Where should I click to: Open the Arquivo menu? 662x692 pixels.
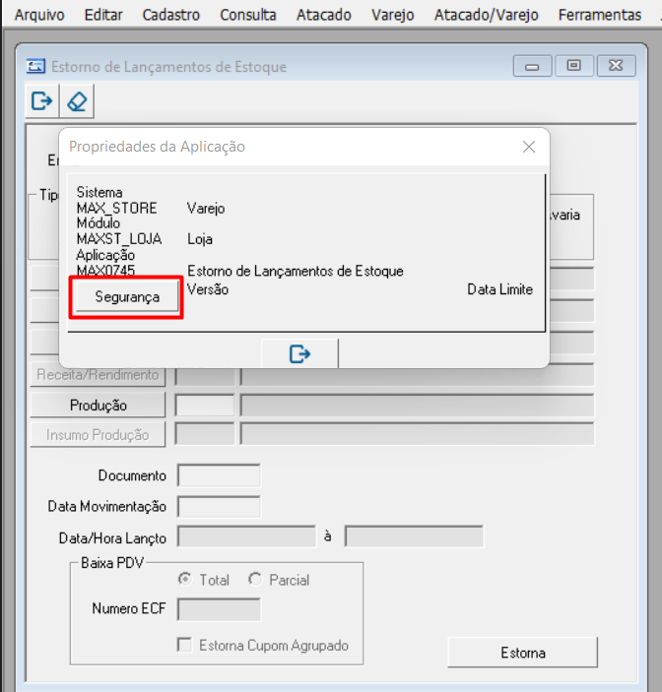[x=39, y=15]
